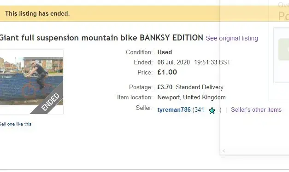
Task: Open Seller's other items link
Action: [256, 109]
